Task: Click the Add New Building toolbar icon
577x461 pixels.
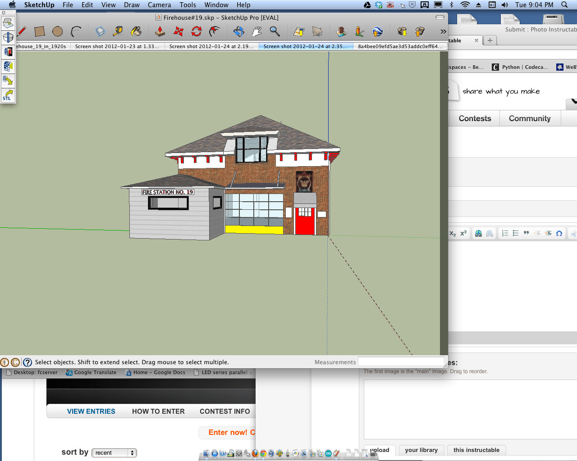Action: click(341, 32)
